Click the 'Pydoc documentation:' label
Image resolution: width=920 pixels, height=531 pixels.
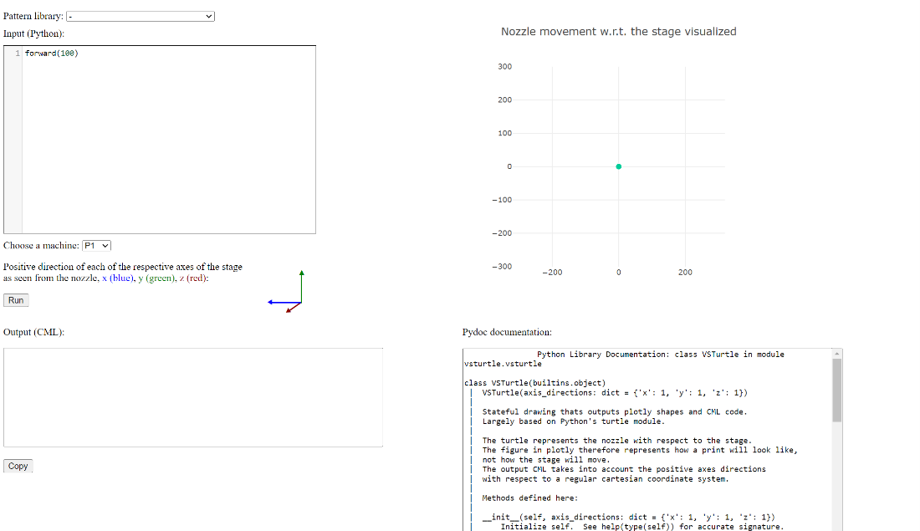507,332
